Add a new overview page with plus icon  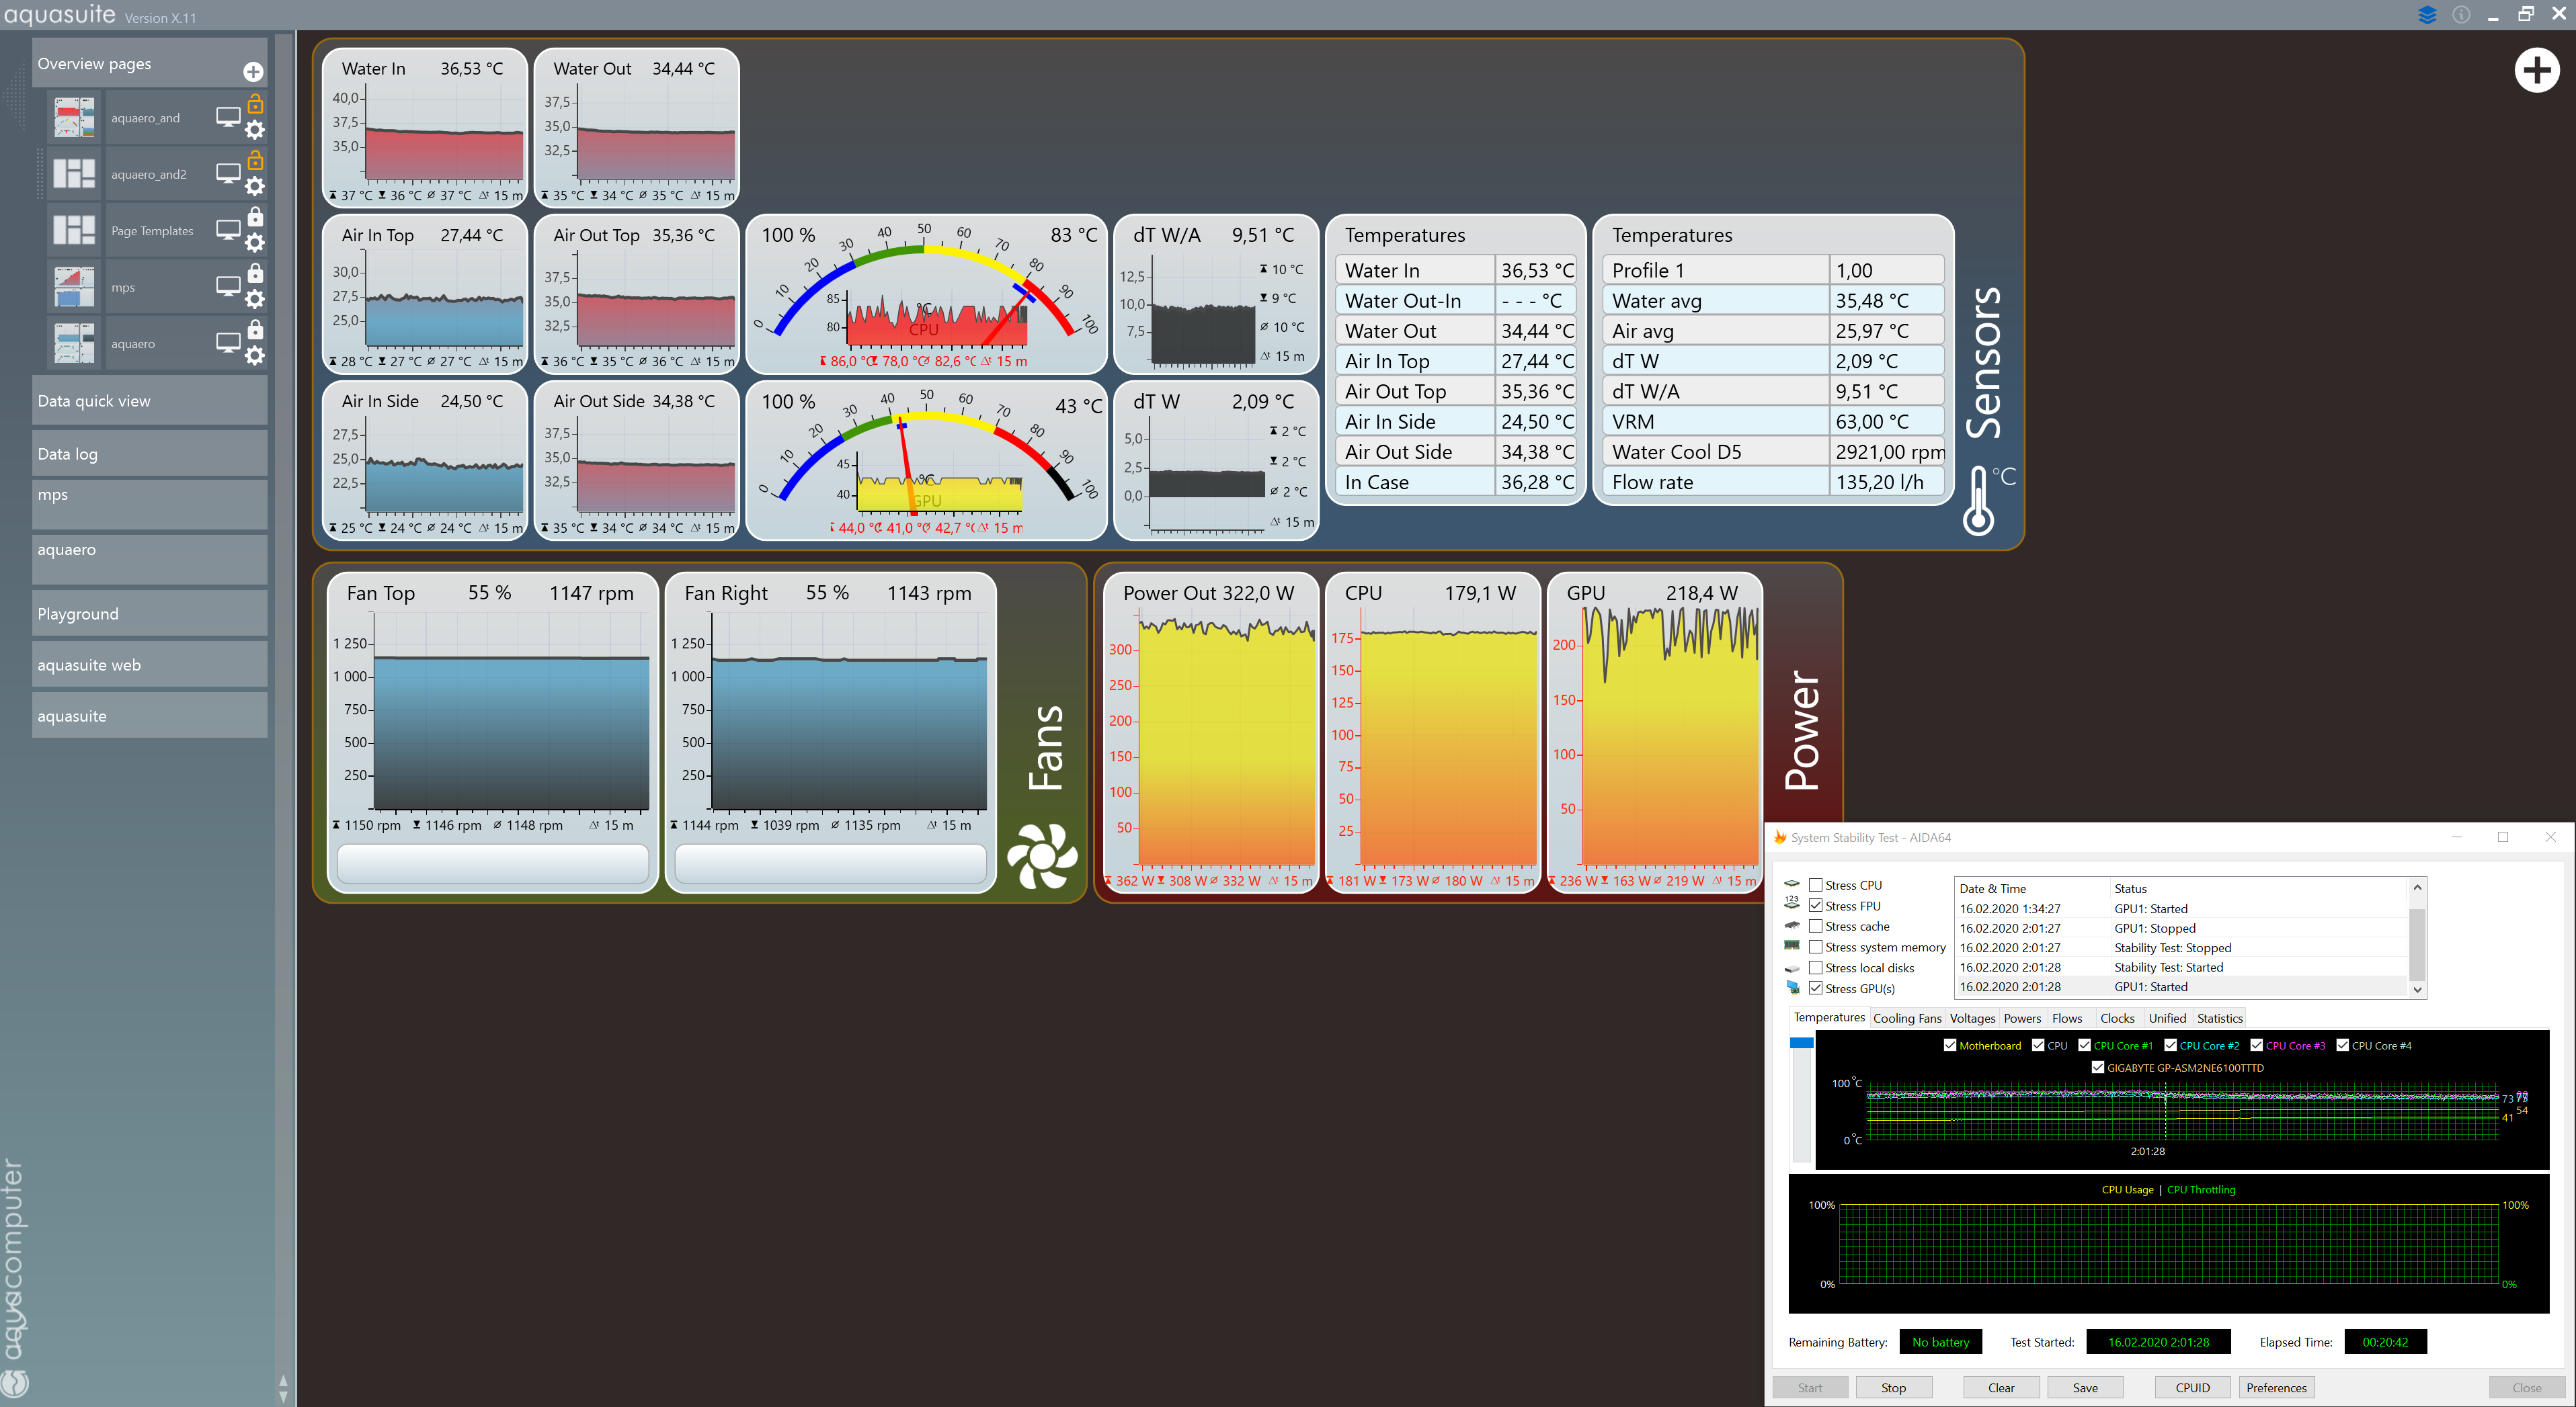pyautogui.click(x=253, y=72)
